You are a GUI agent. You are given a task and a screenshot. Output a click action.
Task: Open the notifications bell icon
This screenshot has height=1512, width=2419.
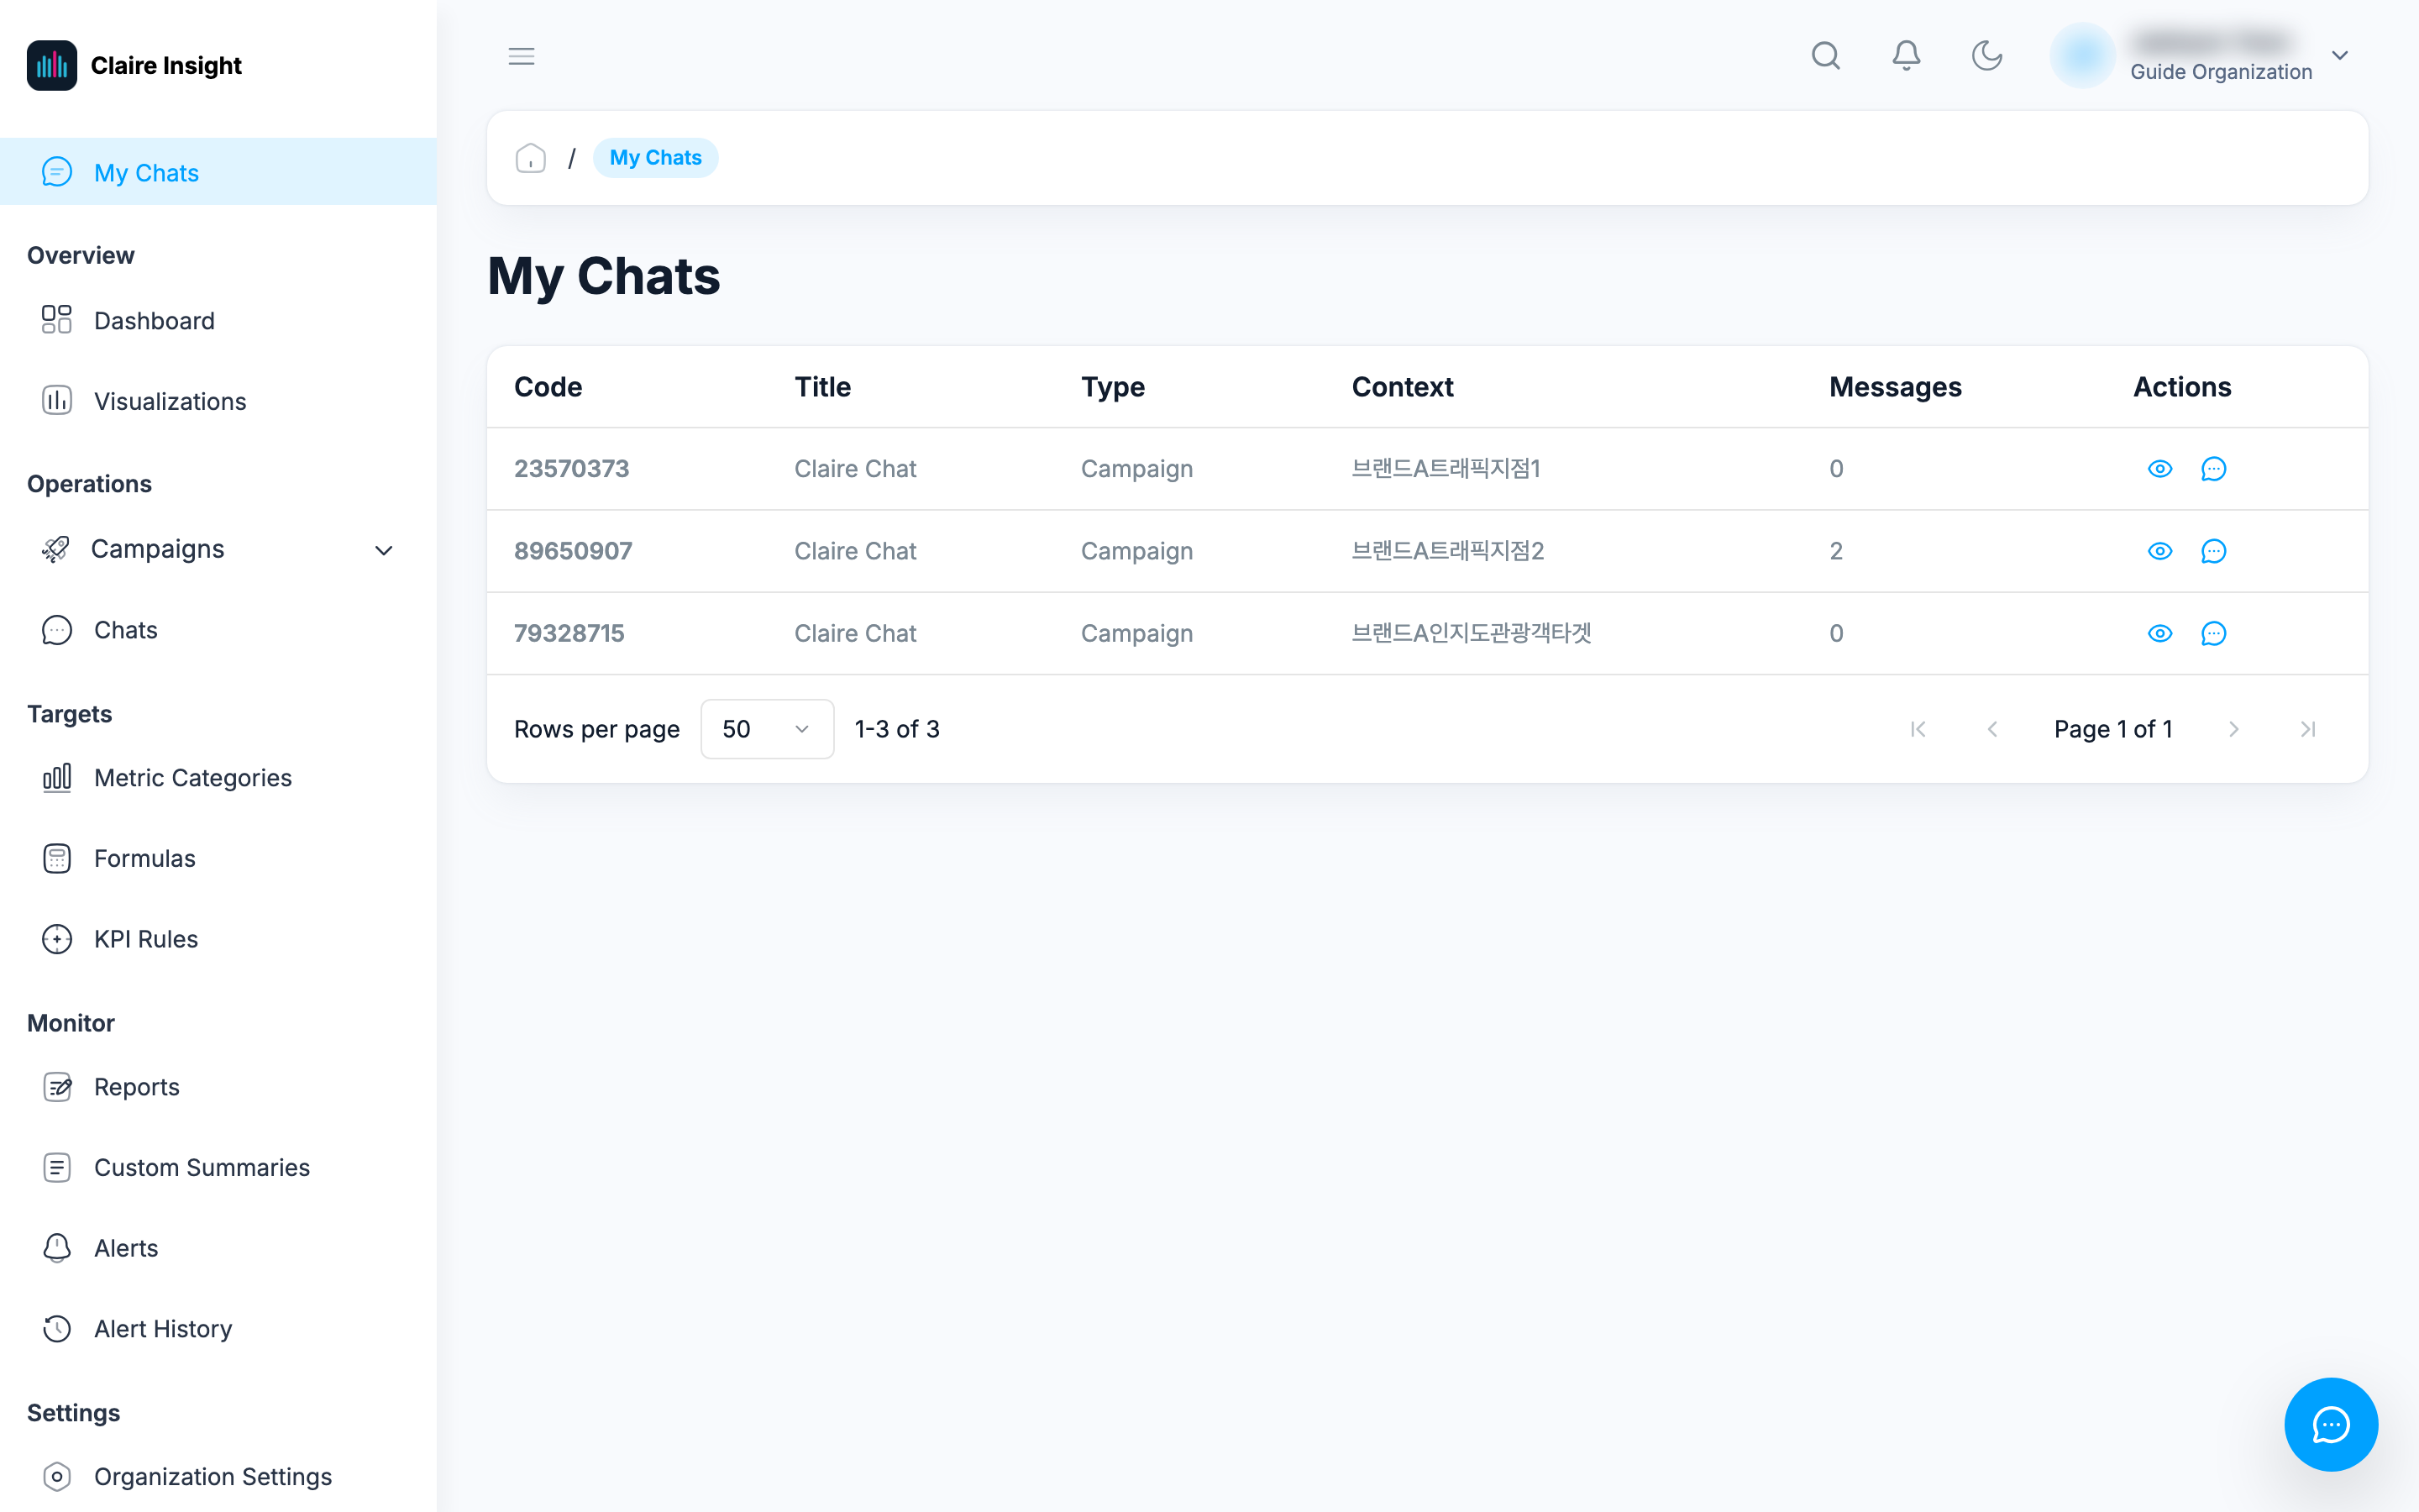pos(1906,55)
